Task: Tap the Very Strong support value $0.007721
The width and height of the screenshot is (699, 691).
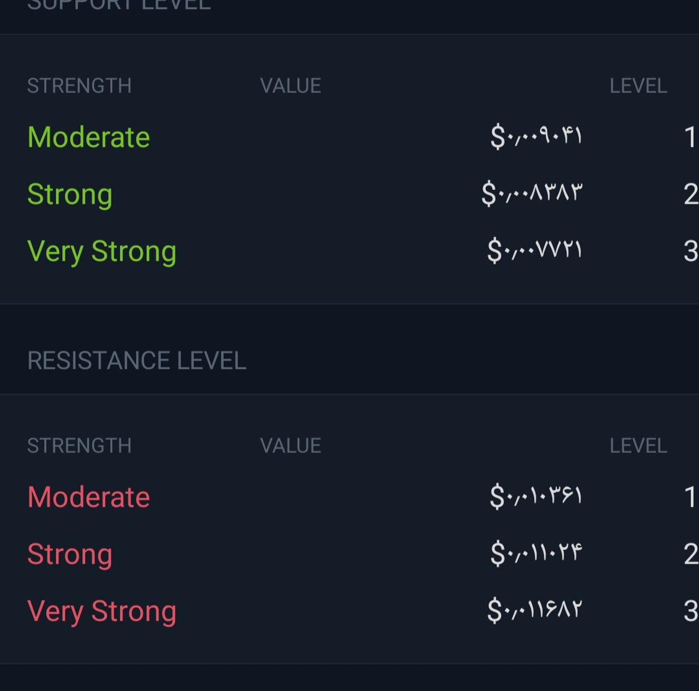Action: [x=535, y=251]
